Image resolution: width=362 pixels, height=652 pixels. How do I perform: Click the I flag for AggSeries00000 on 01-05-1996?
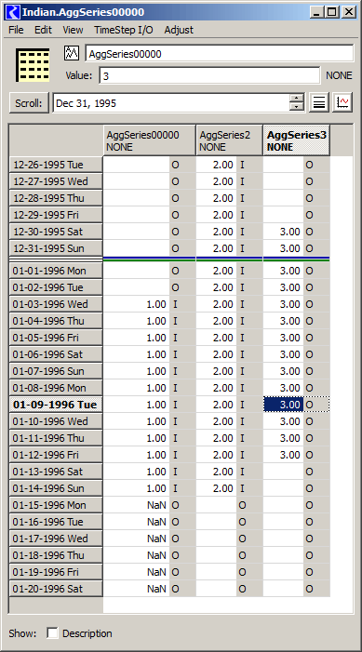click(182, 338)
